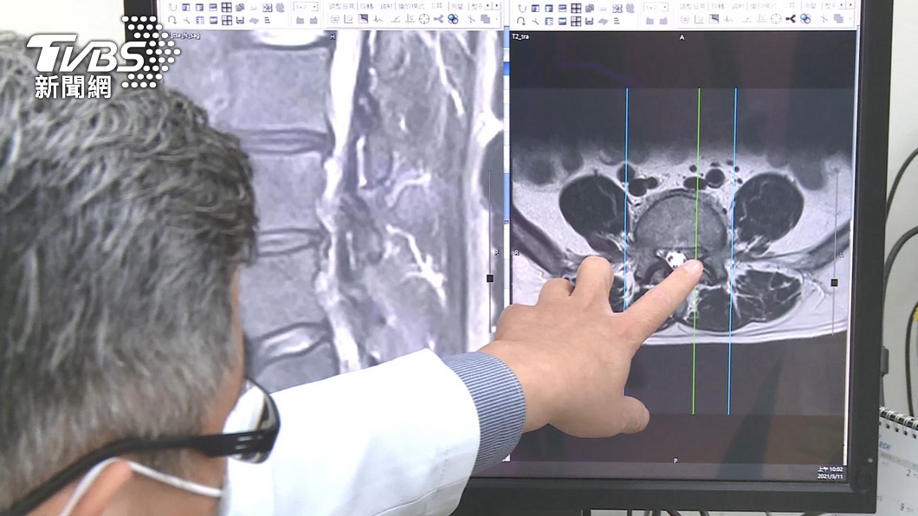The image size is (918, 516).
Task: Click the redo arrow in left viewer toolbar
Action: [172, 20]
